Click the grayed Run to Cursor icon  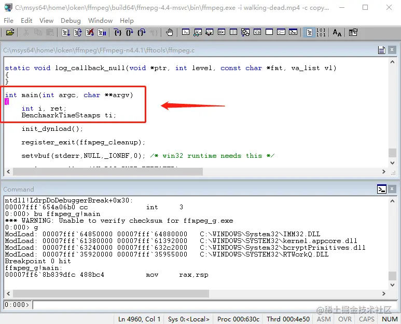pyautogui.click(x=154, y=33)
